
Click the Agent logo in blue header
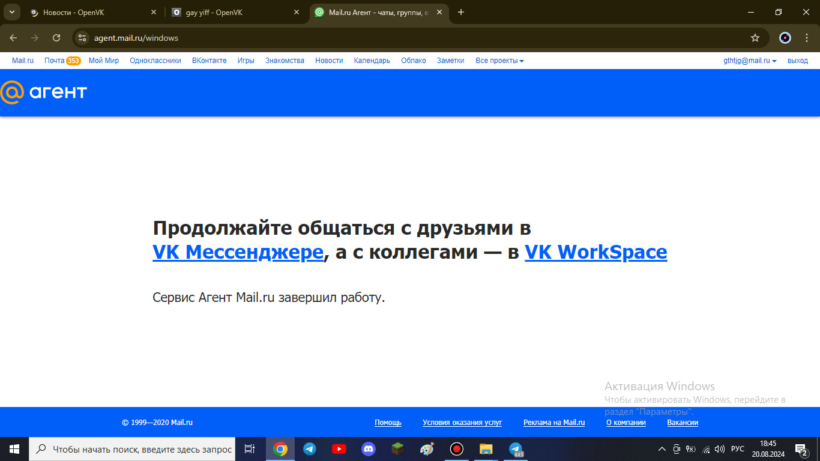point(44,92)
